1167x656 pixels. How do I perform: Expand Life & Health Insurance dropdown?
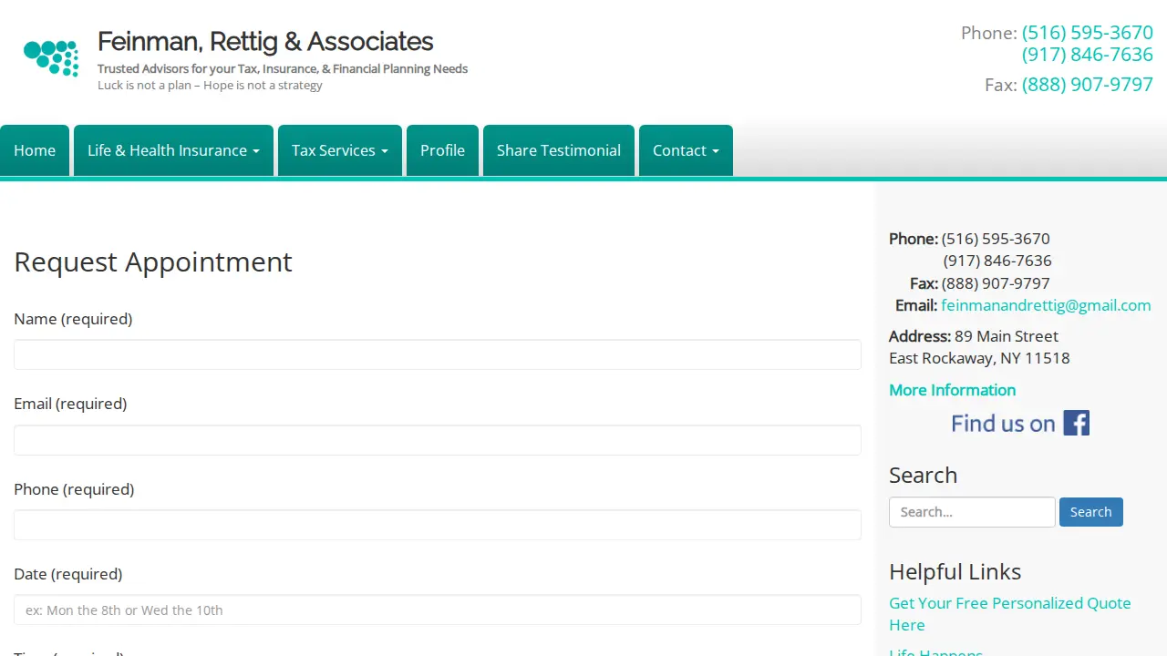point(173,150)
